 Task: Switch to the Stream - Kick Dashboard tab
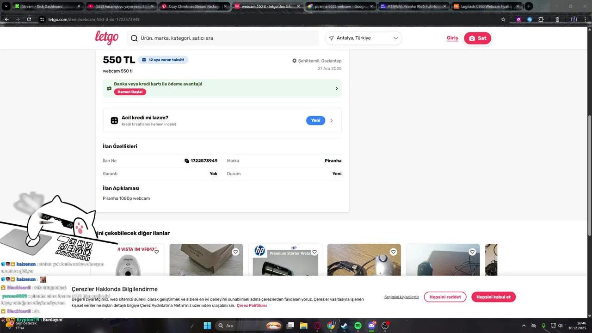[48, 6]
